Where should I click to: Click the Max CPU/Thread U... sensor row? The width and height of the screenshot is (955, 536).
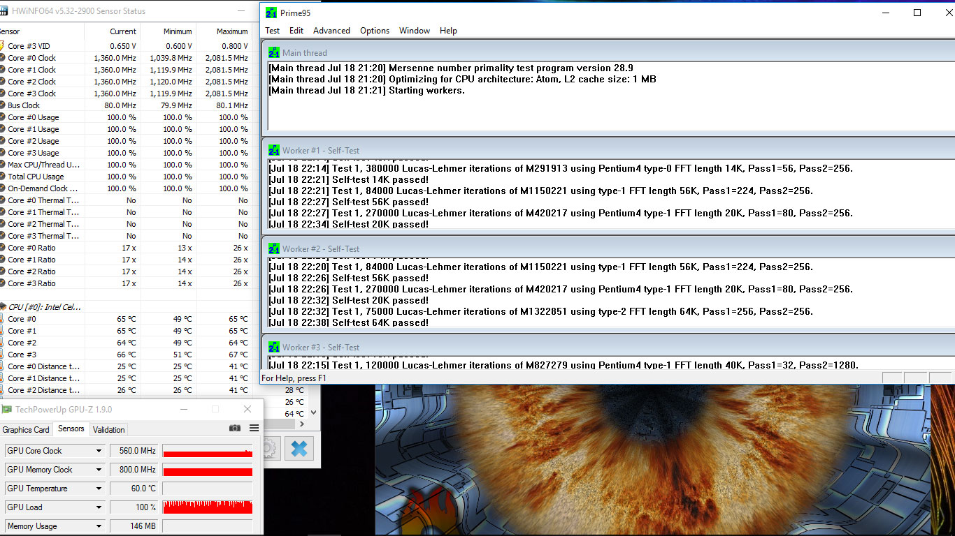tap(126, 165)
